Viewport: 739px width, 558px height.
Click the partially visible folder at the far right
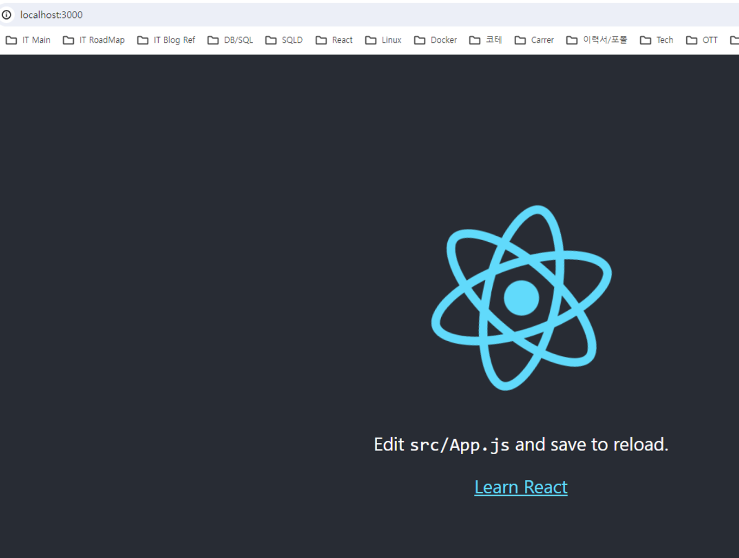(x=735, y=40)
